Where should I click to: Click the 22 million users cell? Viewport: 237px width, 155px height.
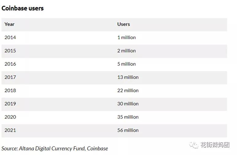[128, 90]
